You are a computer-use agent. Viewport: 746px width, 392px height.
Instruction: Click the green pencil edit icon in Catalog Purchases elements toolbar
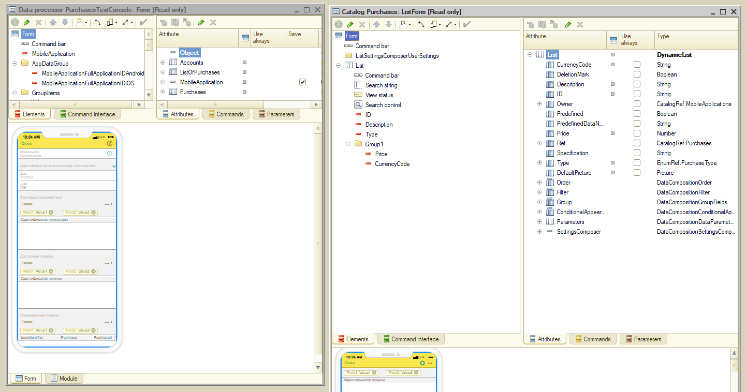[x=350, y=24]
